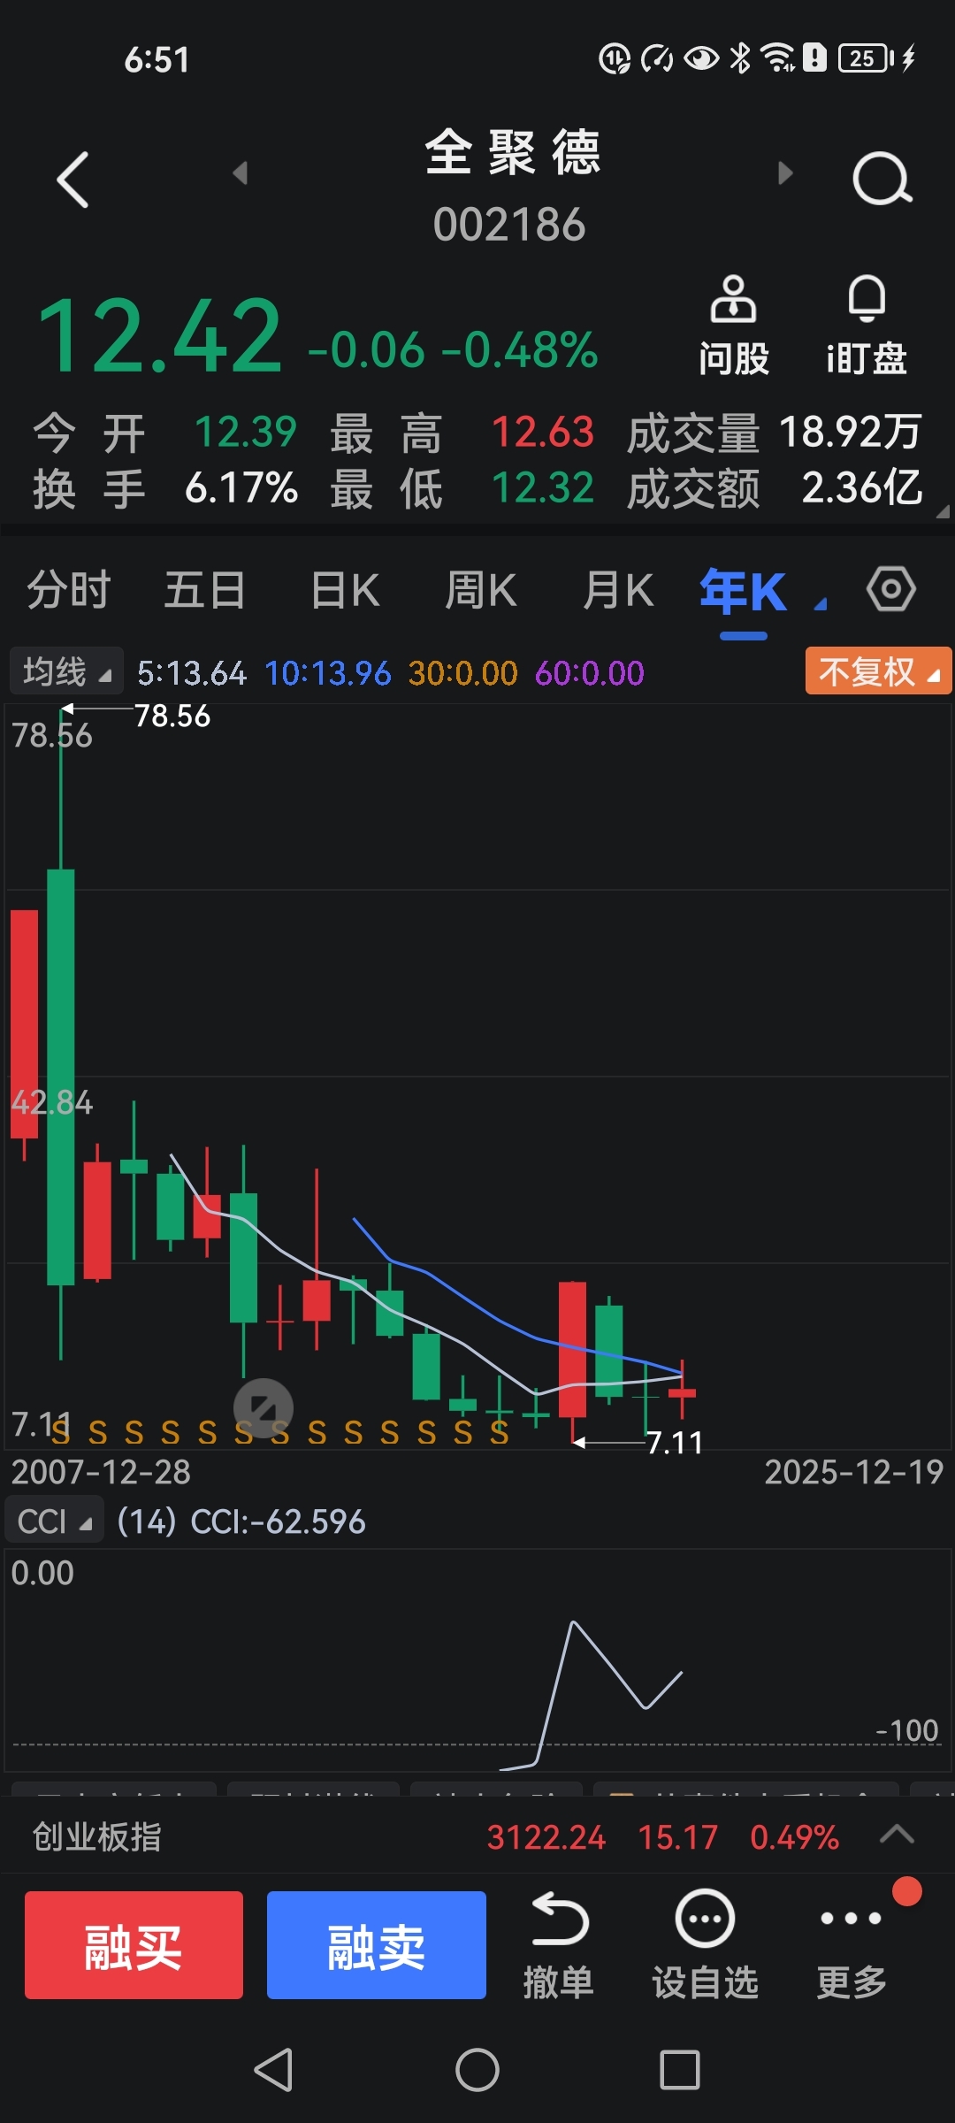Tap 设自选 add to watchlist icon
Screen dimensions: 955x2123
[705, 1943]
